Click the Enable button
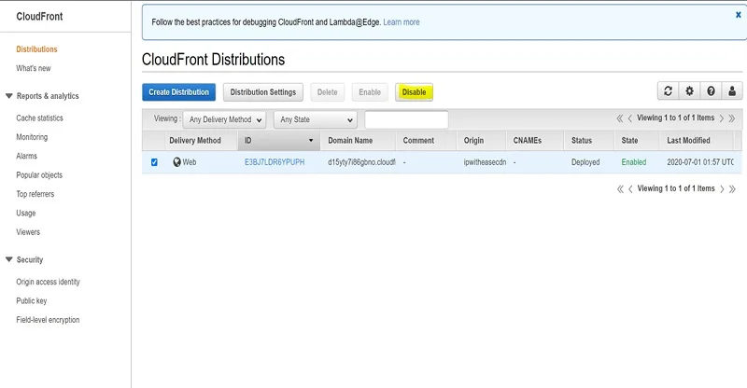This screenshot has height=388, width=747. [370, 92]
